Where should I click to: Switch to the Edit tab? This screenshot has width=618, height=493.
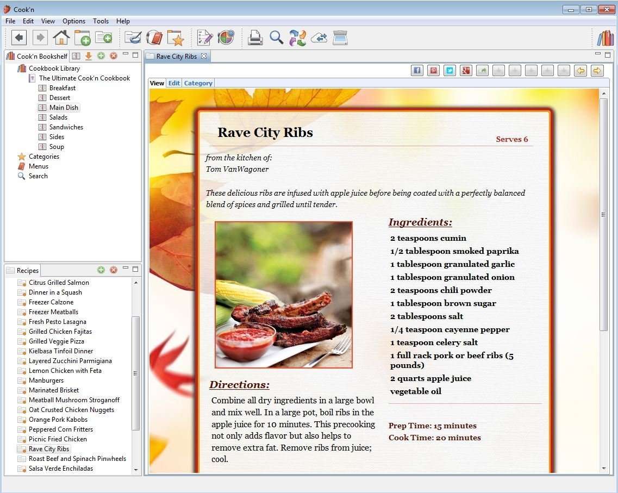click(x=174, y=83)
